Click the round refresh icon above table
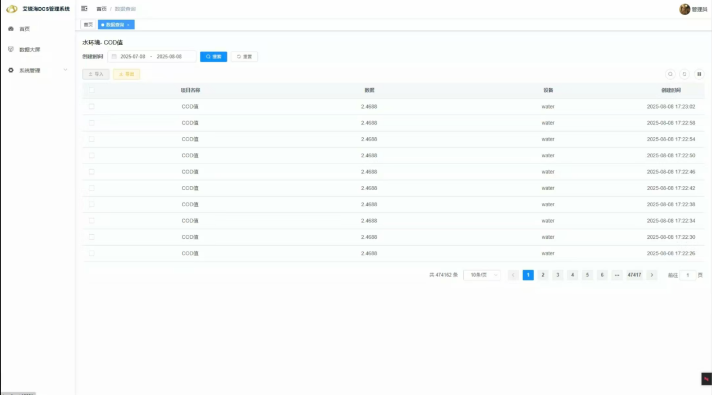Image resolution: width=712 pixels, height=395 pixels. 684,74
